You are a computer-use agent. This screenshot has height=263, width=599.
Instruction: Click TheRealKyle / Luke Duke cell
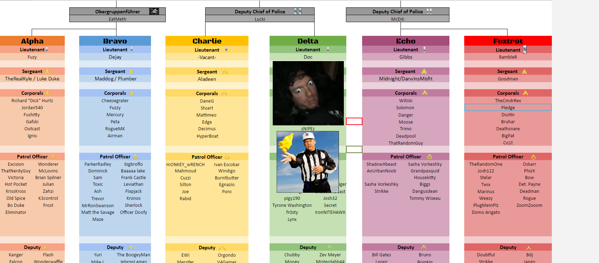(32, 79)
